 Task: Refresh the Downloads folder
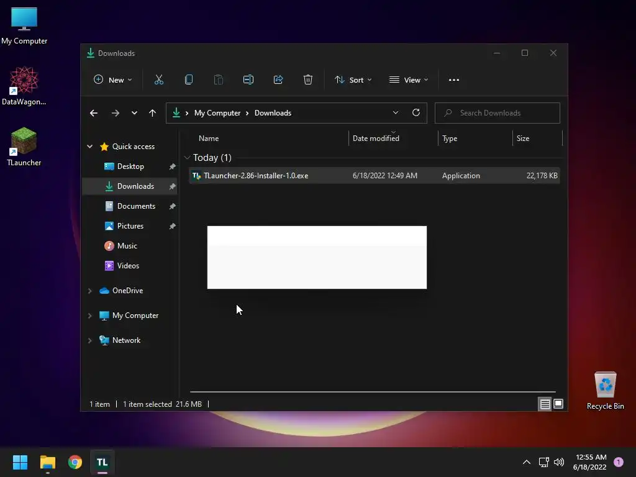pyautogui.click(x=416, y=113)
